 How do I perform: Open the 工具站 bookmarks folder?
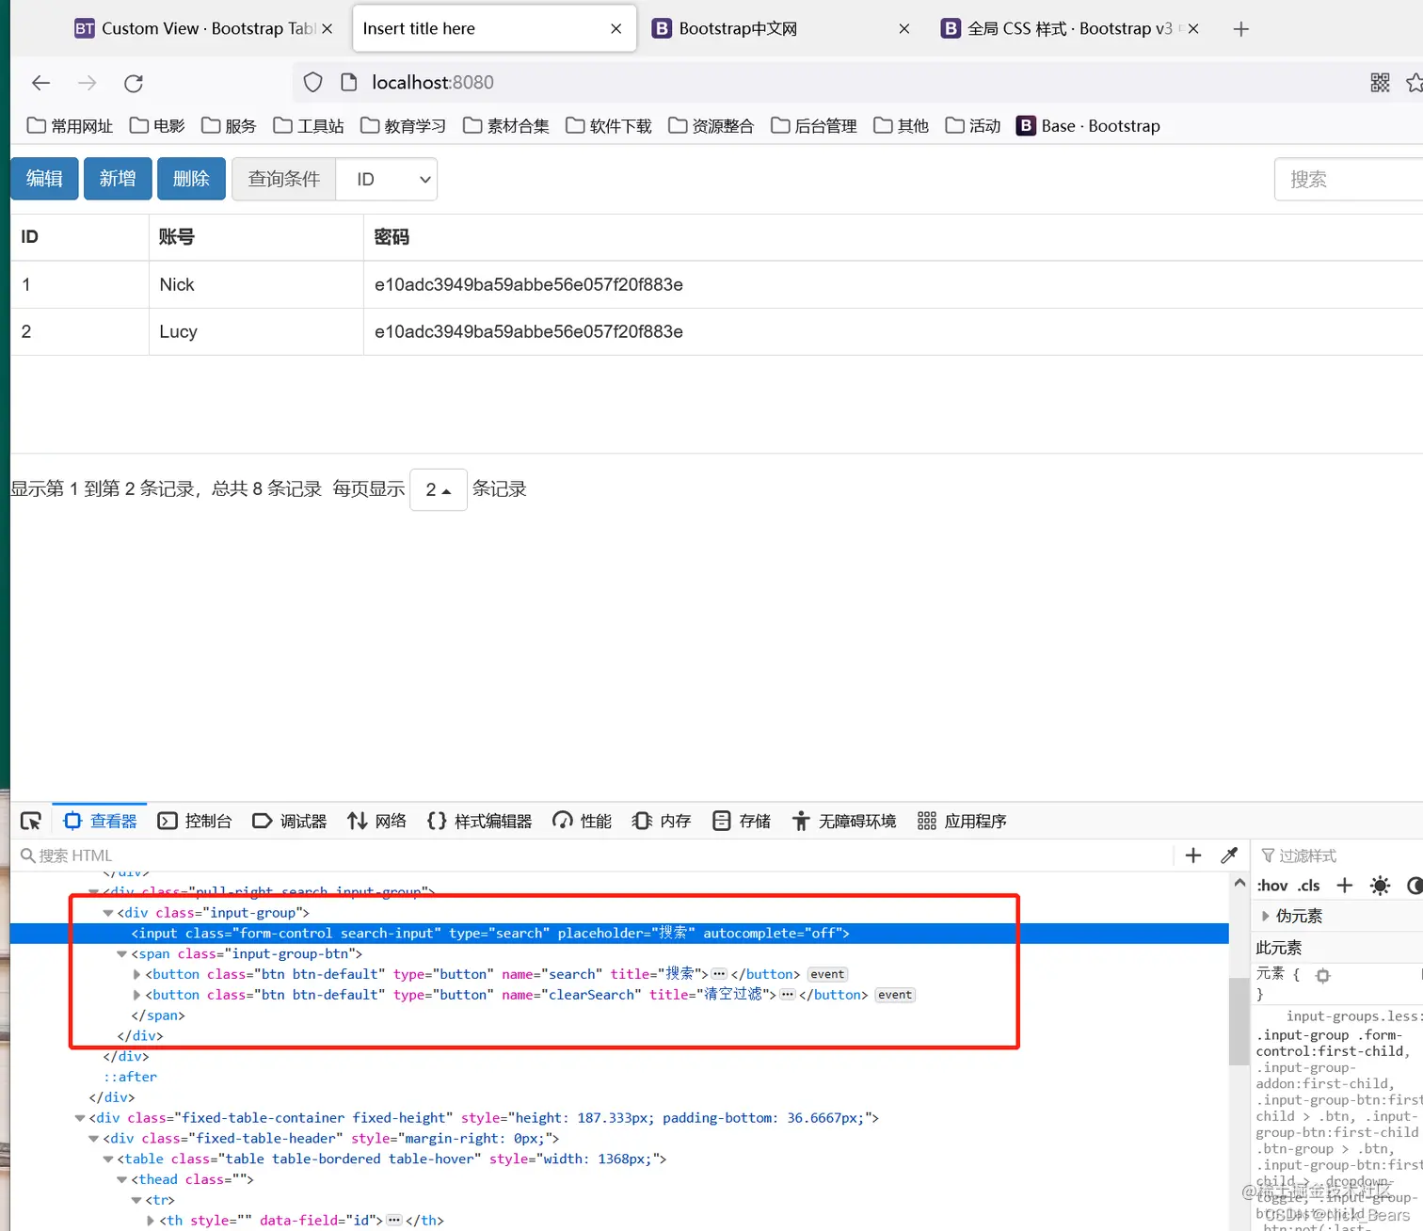point(309,126)
